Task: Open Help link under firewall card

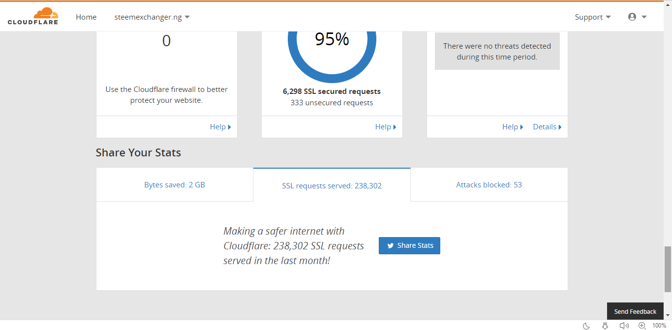Action: [x=220, y=127]
